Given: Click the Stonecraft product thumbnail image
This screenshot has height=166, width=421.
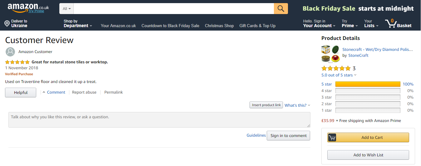Looking at the screenshot, I should click(x=330, y=54).
